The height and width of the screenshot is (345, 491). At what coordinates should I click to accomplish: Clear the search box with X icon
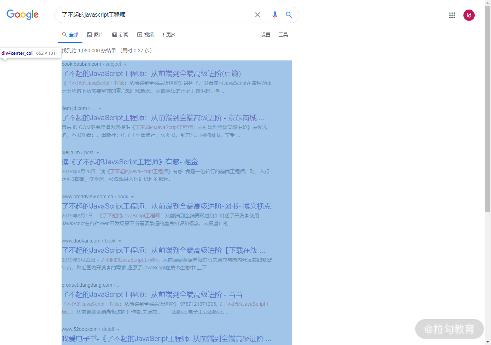(x=258, y=15)
